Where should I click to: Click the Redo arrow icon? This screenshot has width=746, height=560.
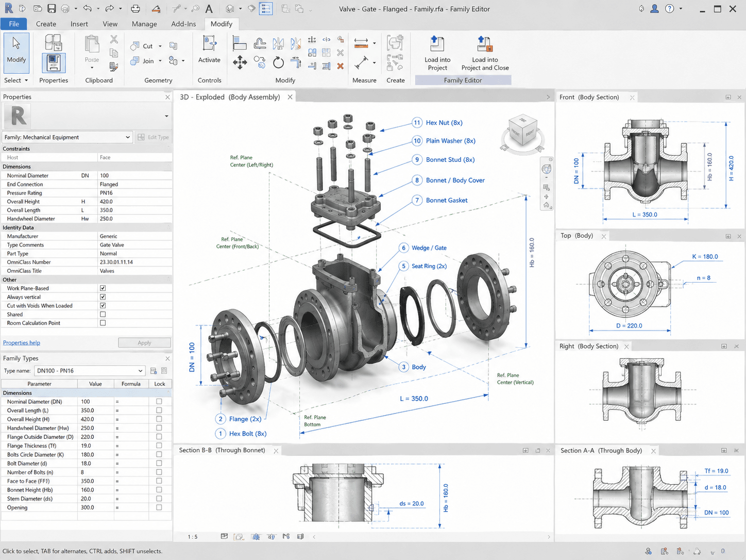(109, 9)
